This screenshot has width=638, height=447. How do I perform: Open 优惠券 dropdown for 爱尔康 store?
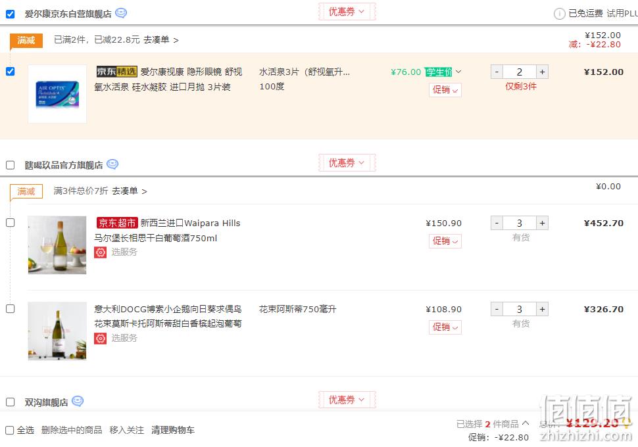click(x=347, y=12)
